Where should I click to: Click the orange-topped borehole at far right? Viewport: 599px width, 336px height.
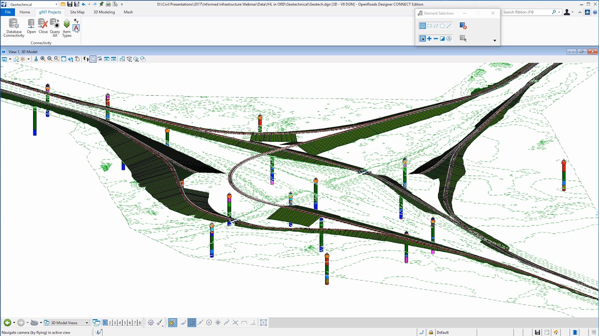click(564, 175)
